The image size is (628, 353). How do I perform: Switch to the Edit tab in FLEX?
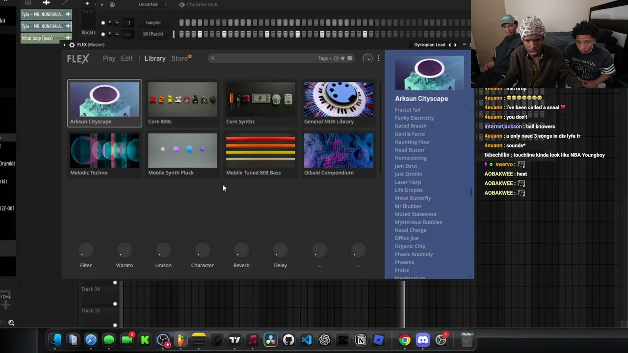127,58
